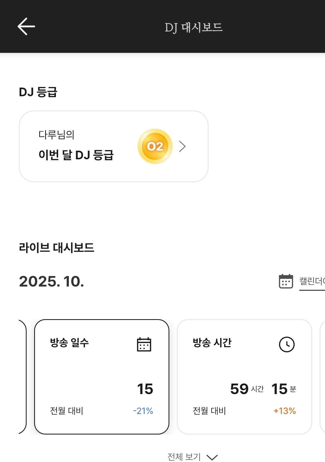Image resolution: width=325 pixels, height=462 pixels.
Task: Select the 이번 달 DJ 등급 label
Action: (x=76, y=155)
